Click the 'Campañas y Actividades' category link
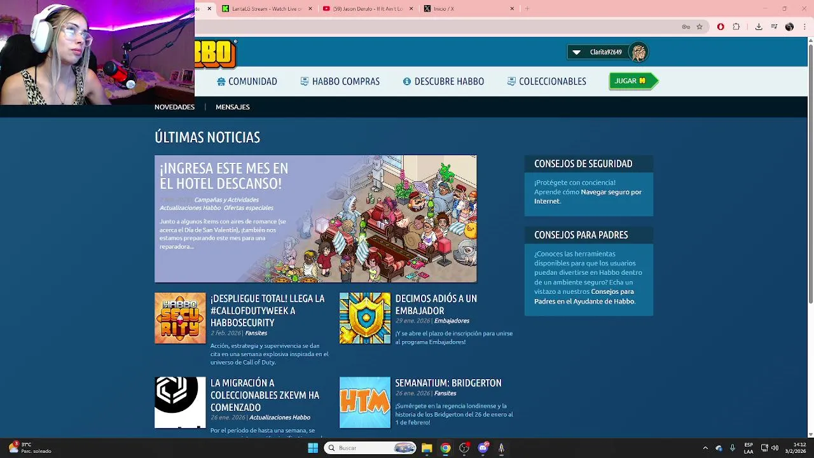 [x=226, y=200]
